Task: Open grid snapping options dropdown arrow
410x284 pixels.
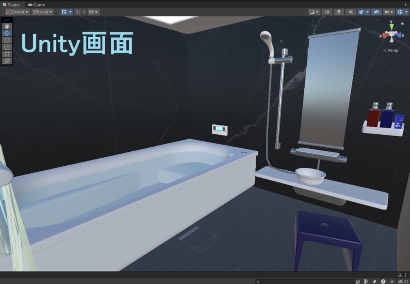Action: (x=84, y=12)
